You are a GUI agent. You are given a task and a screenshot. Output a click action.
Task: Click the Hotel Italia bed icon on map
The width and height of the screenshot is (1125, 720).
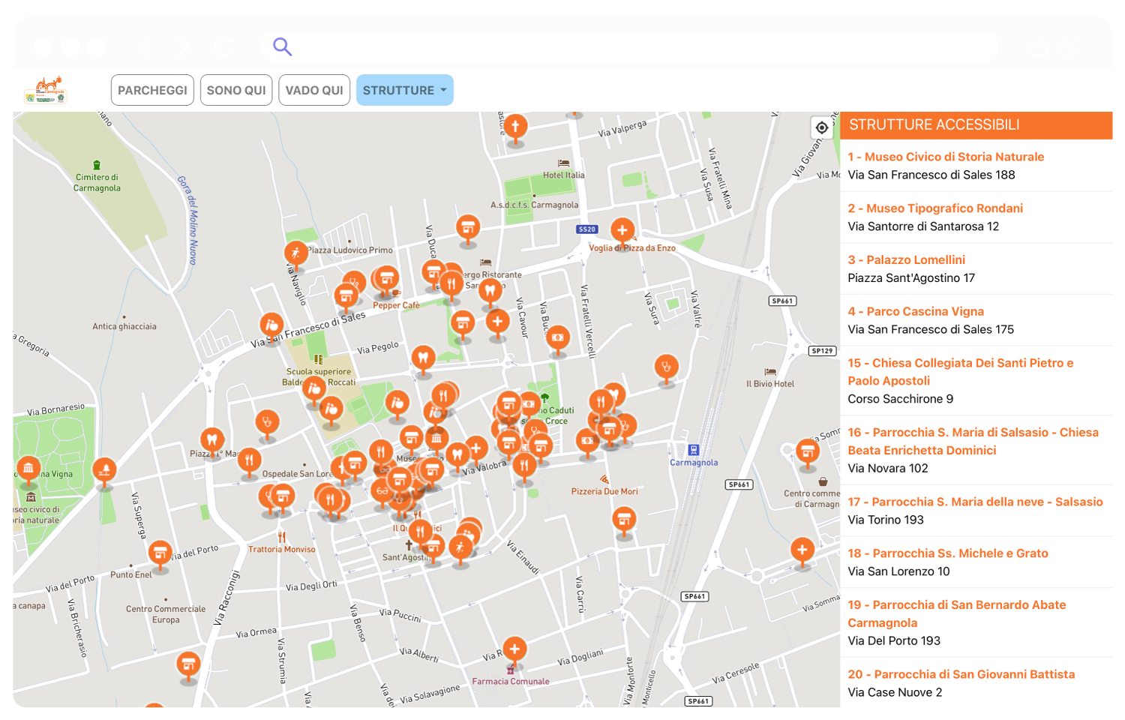563,163
